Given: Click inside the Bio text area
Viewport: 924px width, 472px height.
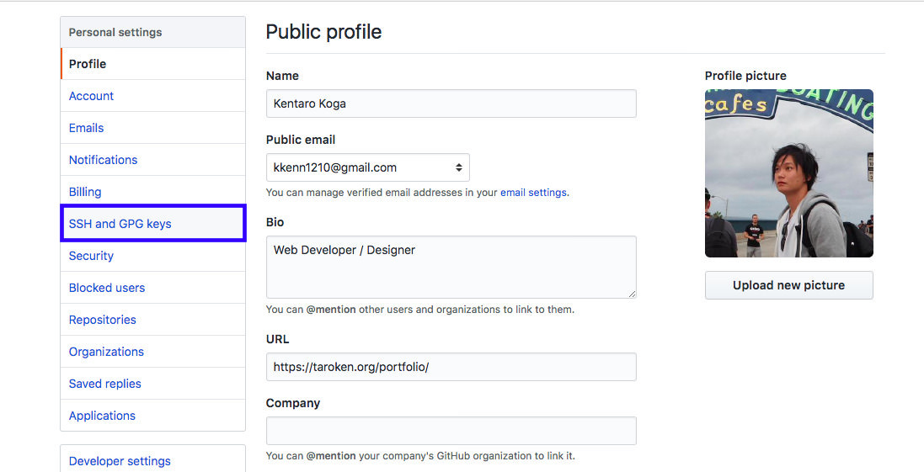Looking at the screenshot, I should point(451,267).
